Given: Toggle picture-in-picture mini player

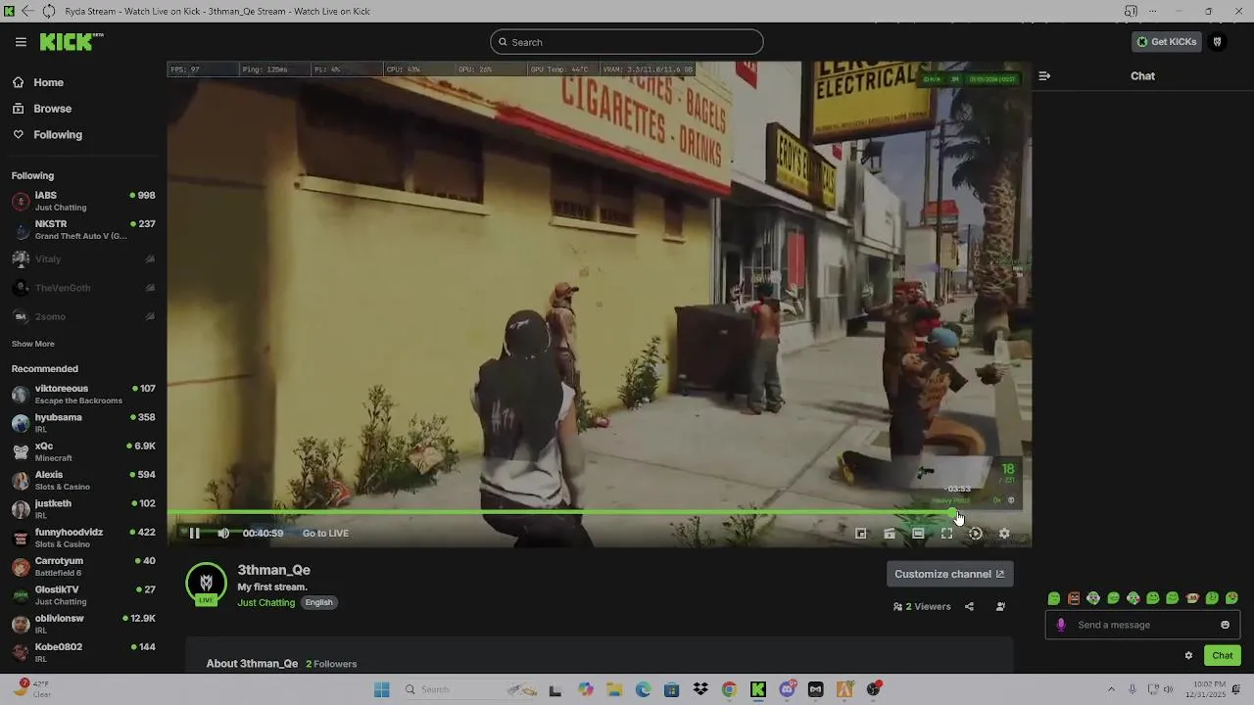Looking at the screenshot, I should pyautogui.click(x=860, y=534).
